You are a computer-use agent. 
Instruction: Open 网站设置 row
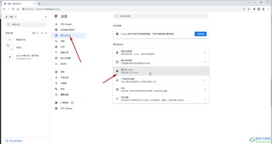click(x=161, y=99)
